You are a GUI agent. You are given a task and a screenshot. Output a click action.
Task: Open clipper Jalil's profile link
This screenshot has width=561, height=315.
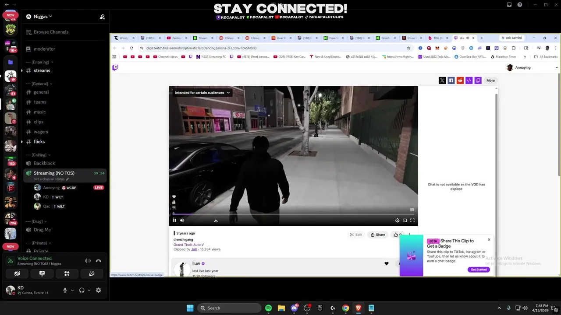[194, 249]
